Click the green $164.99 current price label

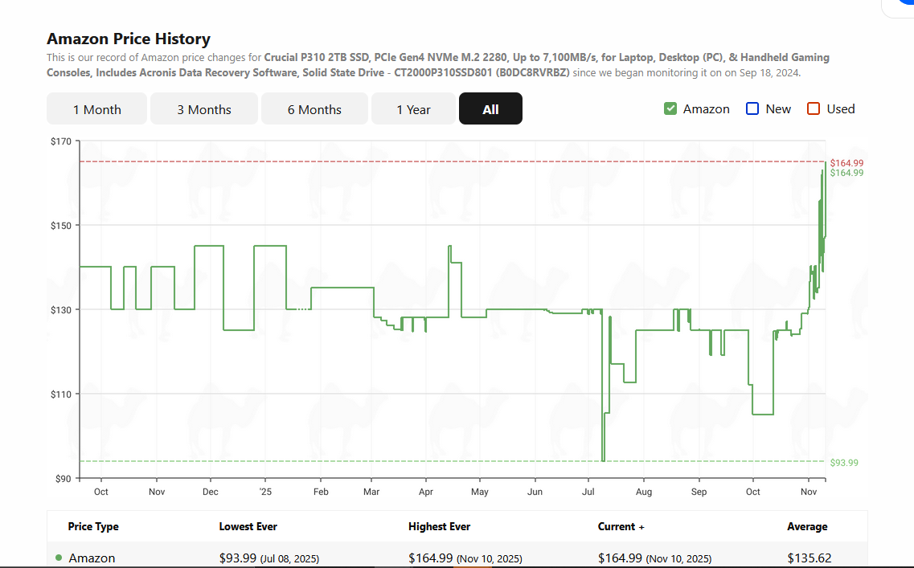pos(846,173)
